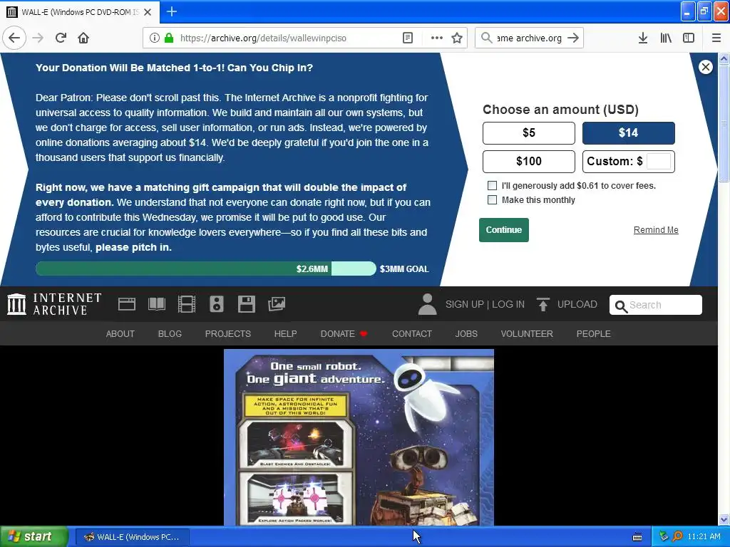
Task: Click the search bar go arrow
Action: (x=573, y=38)
